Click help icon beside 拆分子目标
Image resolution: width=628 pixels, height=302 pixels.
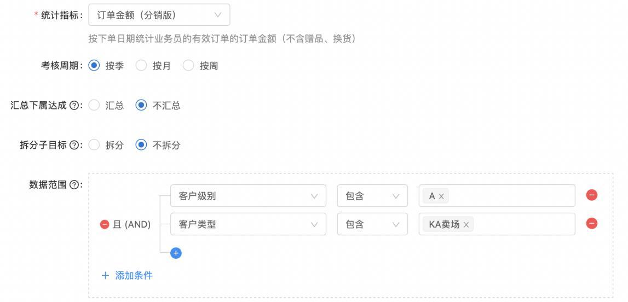(74, 145)
